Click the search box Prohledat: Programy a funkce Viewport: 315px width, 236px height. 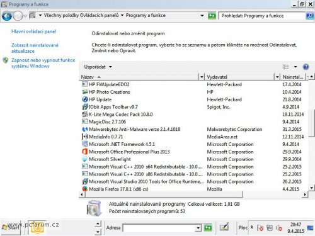tap(262, 16)
